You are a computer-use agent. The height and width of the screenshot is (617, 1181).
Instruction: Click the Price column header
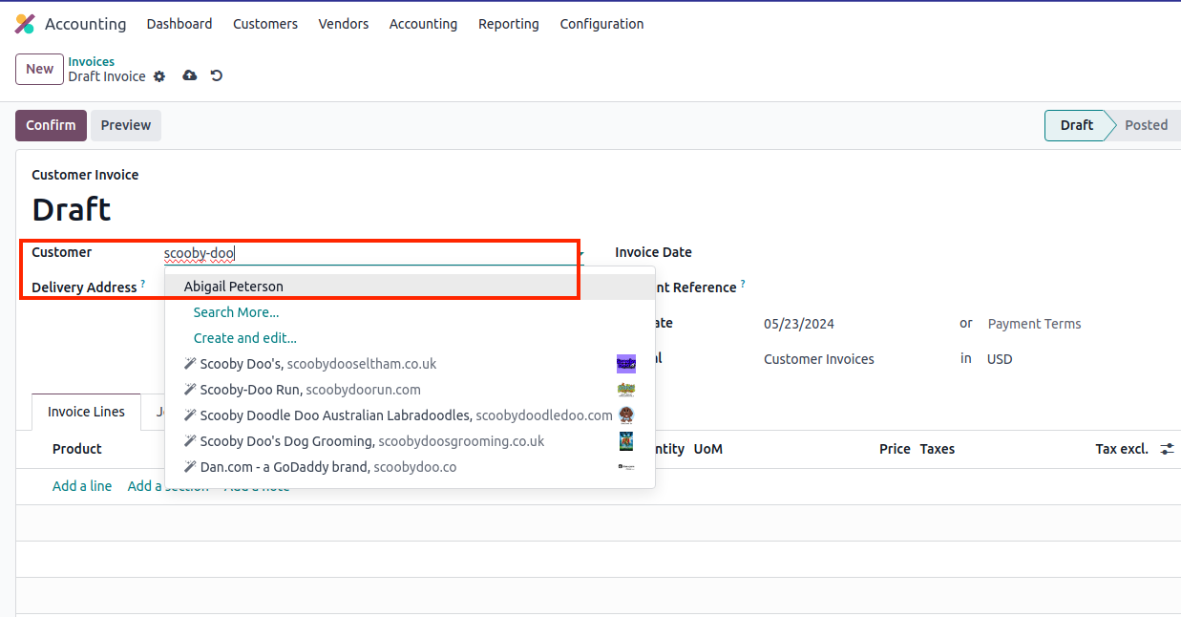895,449
